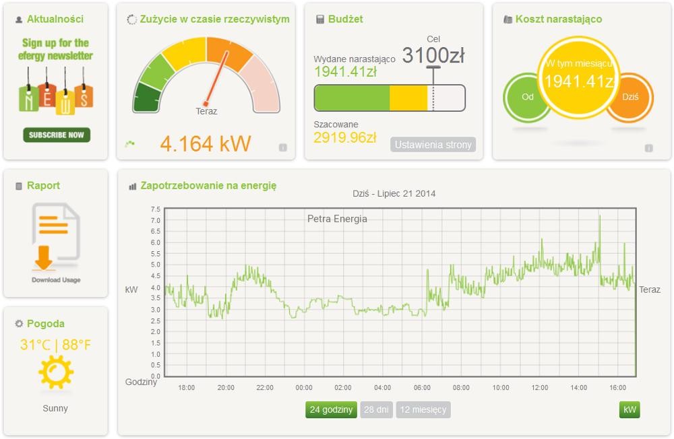Click the bar chart icon beside Zapotrzebowanie na energię
674x439 pixels.
pyautogui.click(x=133, y=186)
